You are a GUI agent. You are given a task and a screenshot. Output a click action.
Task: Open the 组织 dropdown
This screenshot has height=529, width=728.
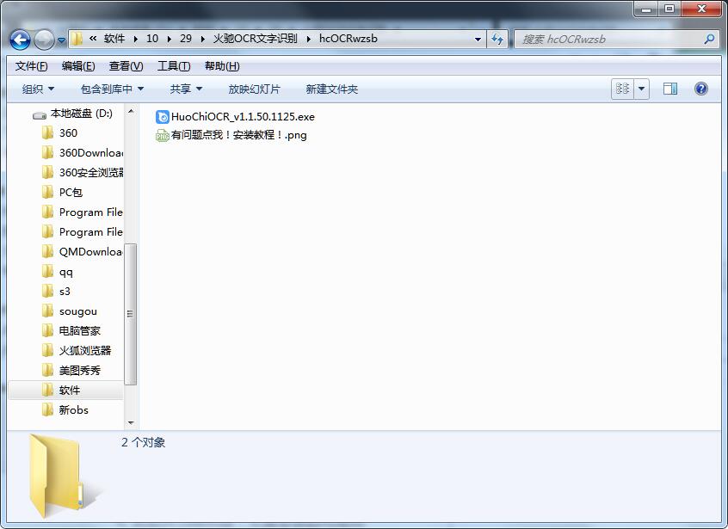click(x=38, y=89)
